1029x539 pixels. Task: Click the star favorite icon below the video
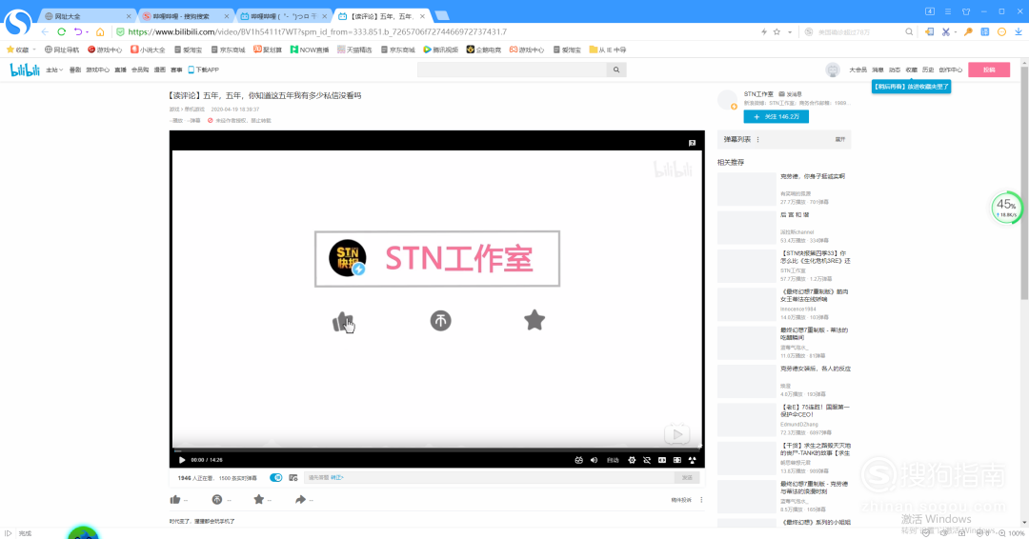pyautogui.click(x=258, y=500)
